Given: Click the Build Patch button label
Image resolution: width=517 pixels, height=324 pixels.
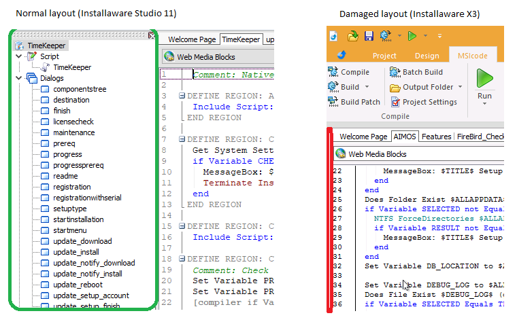Looking at the screenshot, I should (361, 102).
